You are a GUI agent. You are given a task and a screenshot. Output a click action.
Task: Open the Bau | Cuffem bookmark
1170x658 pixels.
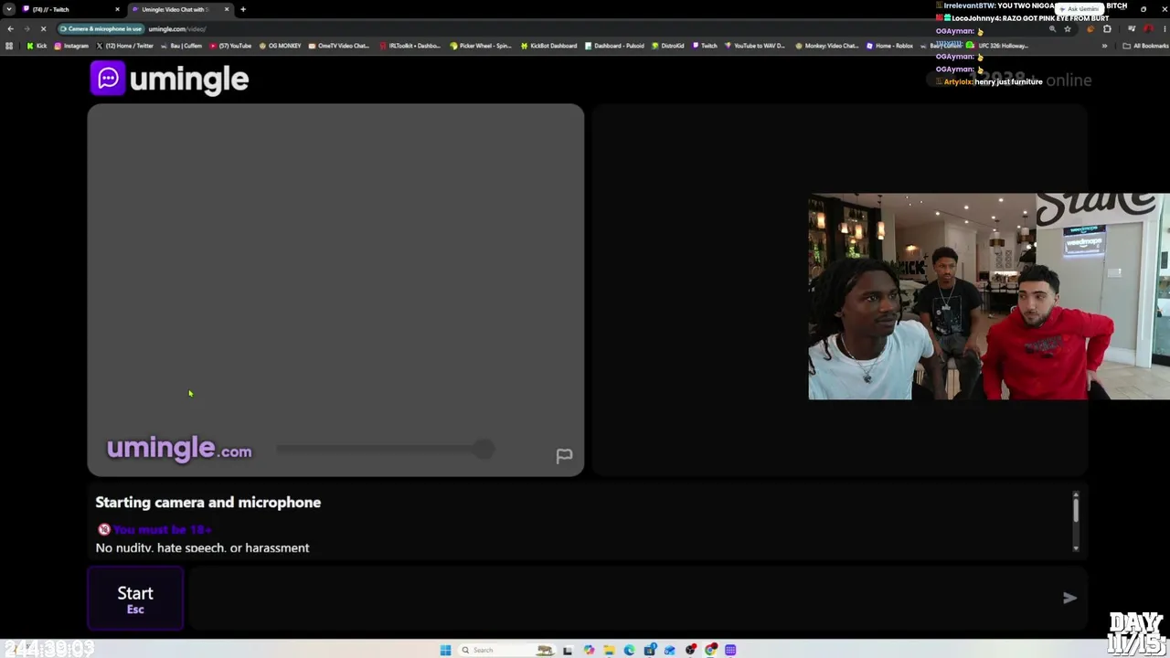pos(181,46)
